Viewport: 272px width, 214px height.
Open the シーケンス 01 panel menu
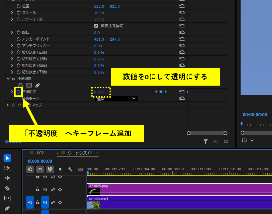97,153
